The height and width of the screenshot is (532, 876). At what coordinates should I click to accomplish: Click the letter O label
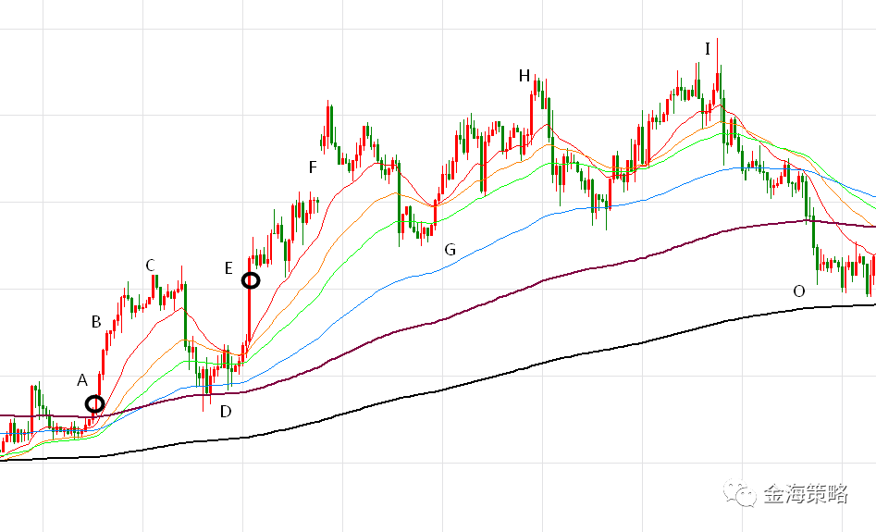click(x=799, y=291)
